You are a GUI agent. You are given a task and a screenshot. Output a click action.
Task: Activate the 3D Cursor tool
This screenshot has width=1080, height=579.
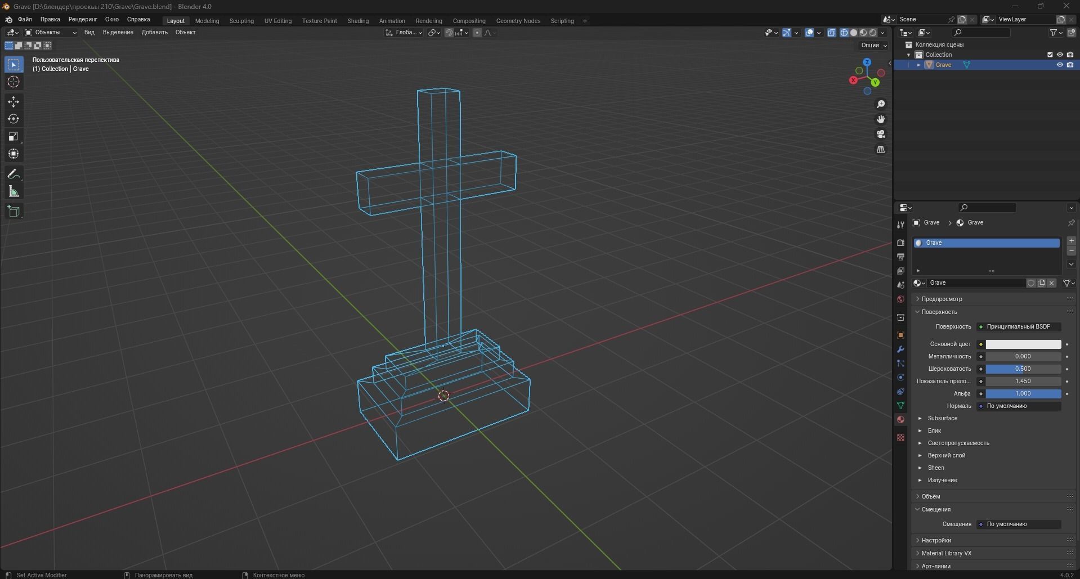coord(14,82)
